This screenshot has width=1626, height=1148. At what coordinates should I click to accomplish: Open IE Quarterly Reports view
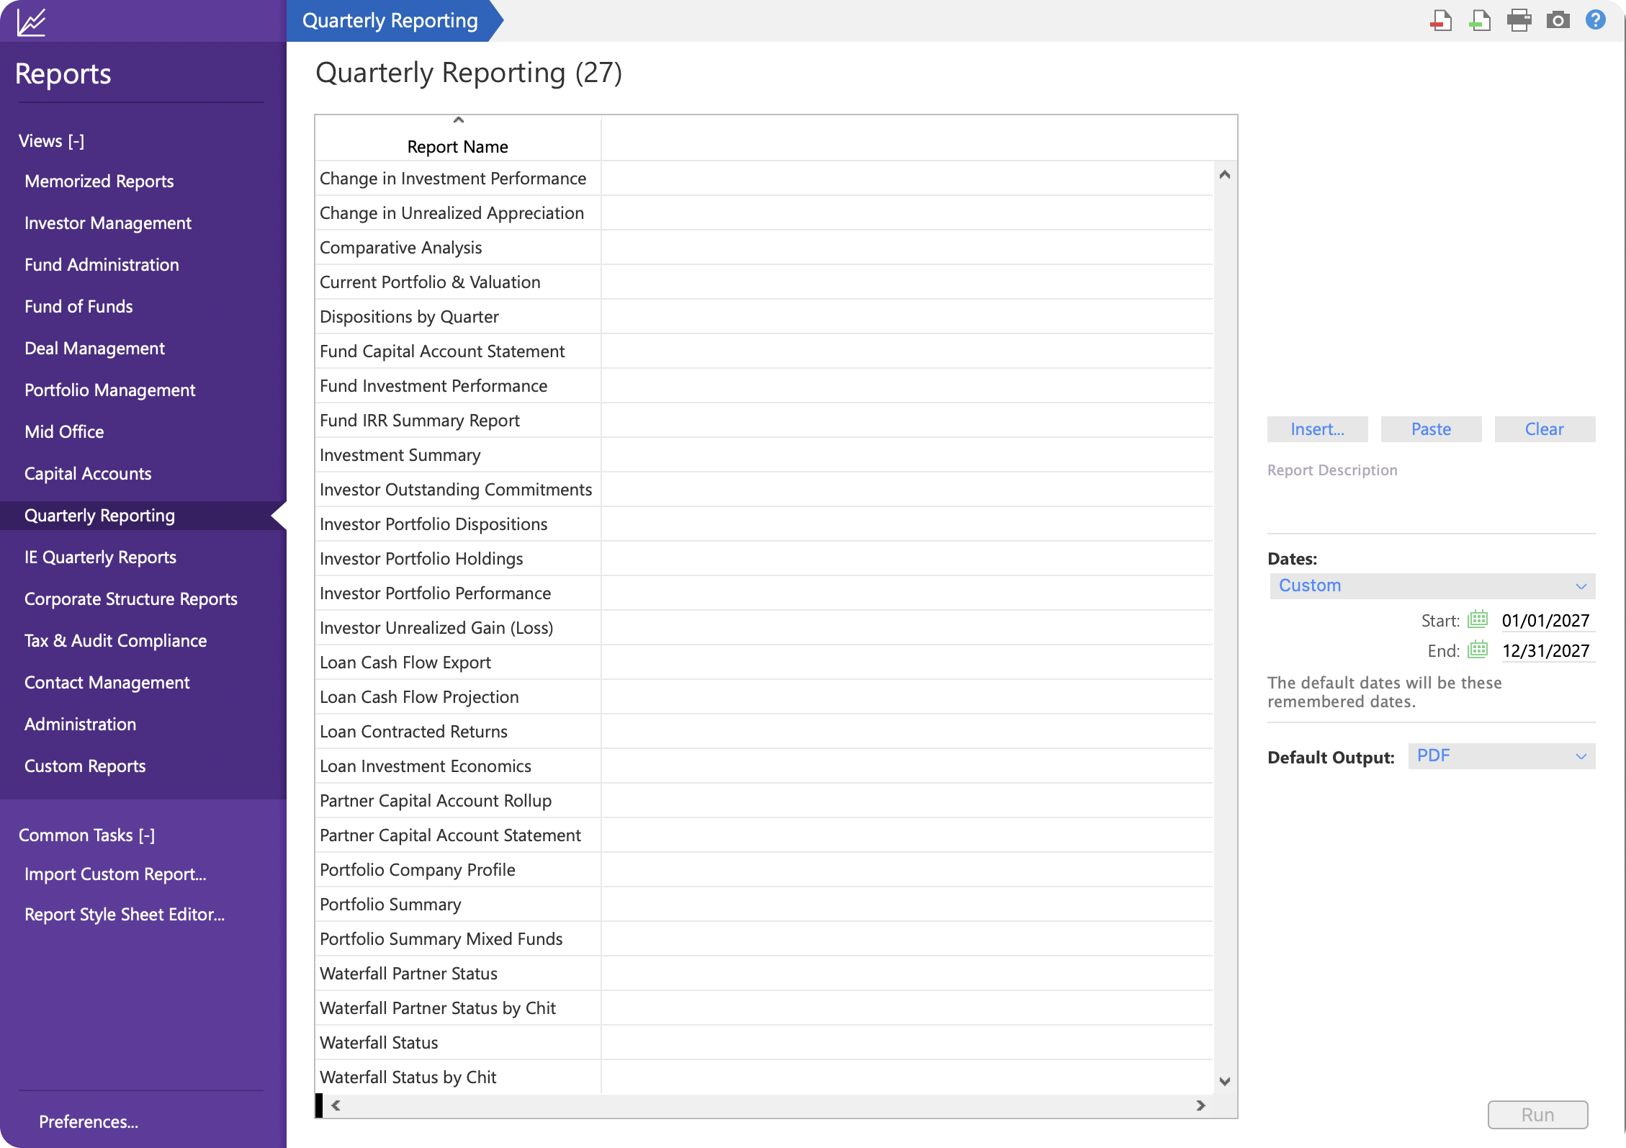pyautogui.click(x=100, y=557)
